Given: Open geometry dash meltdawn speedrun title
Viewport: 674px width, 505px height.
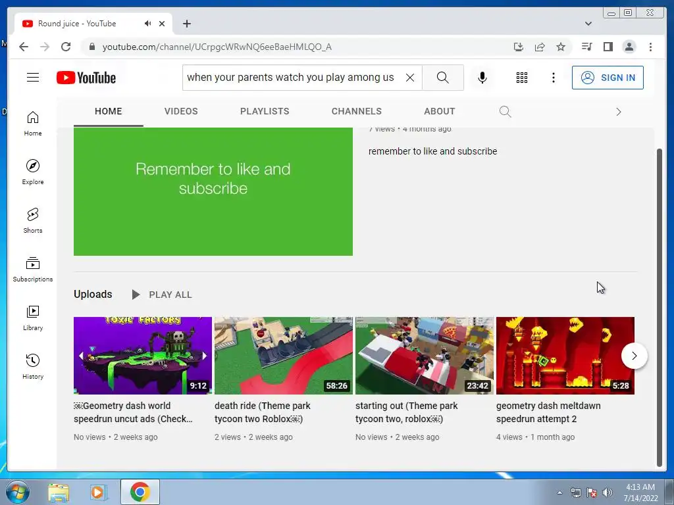Looking at the screenshot, I should (x=548, y=412).
